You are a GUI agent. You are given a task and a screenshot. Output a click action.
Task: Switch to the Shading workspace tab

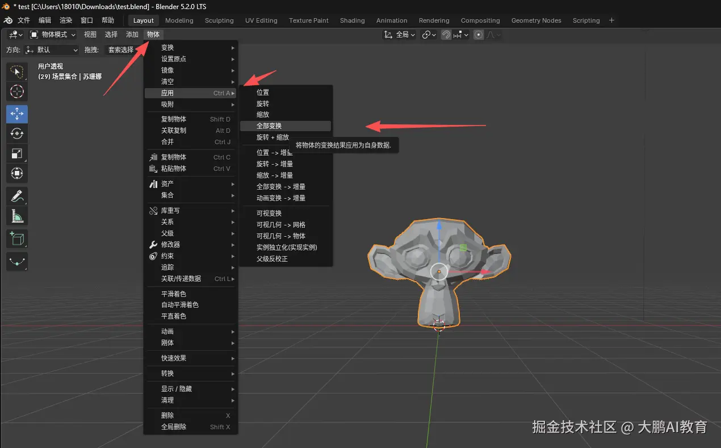(x=353, y=20)
